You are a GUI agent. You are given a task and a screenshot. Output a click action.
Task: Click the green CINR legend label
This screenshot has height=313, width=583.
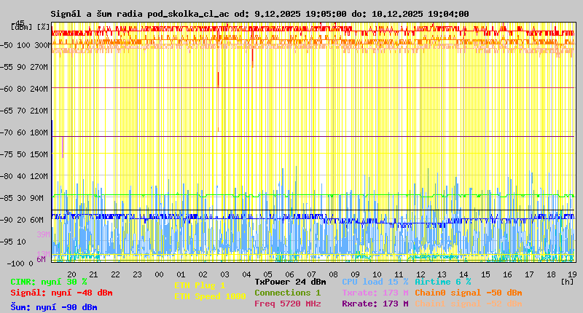(49, 282)
